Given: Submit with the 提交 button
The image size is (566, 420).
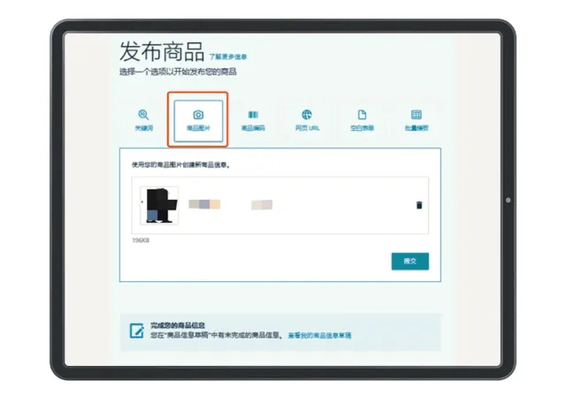Looking at the screenshot, I should (x=410, y=261).
